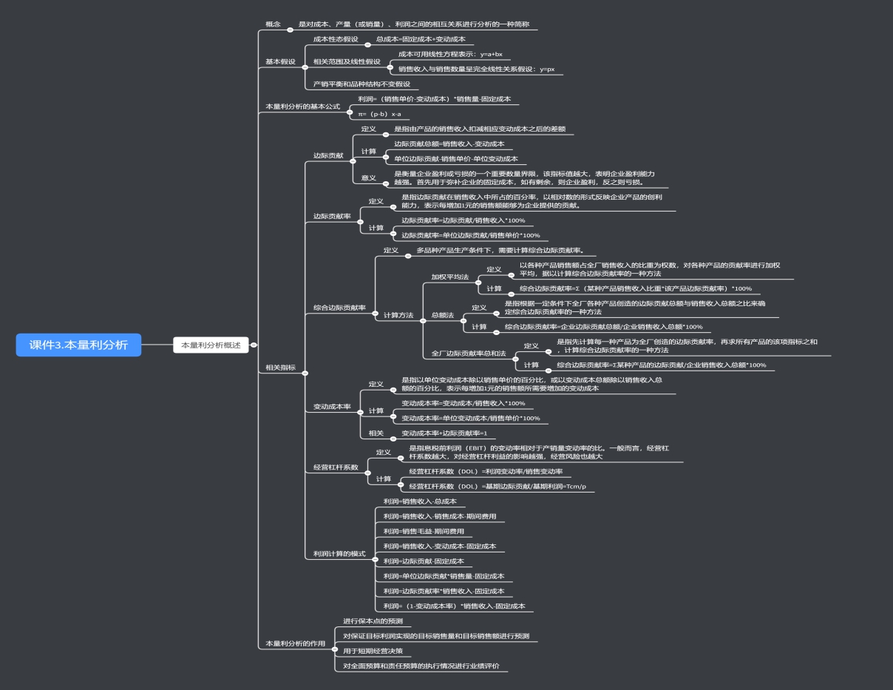The width and height of the screenshot is (893, 690).
Task: Select the 概念 topic node
Action: (273, 24)
